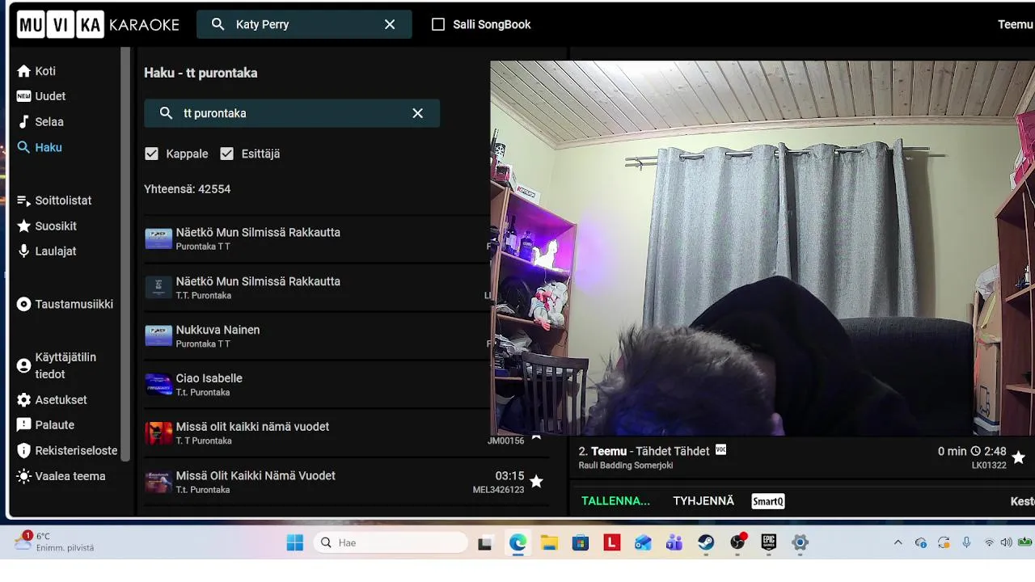Open Microsoft Teams from the taskbar
The width and height of the screenshot is (1035, 582).
pos(674,542)
